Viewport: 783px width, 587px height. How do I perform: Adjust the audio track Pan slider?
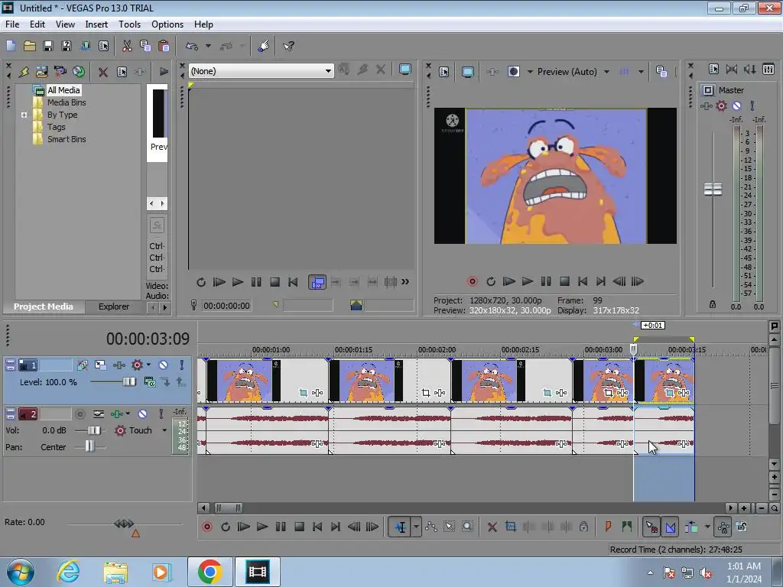[89, 446]
